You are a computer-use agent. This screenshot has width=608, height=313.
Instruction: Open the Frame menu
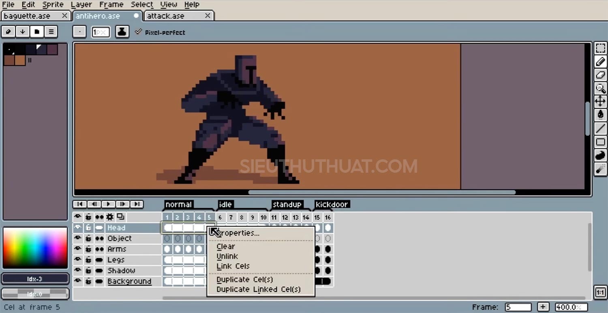[111, 4]
